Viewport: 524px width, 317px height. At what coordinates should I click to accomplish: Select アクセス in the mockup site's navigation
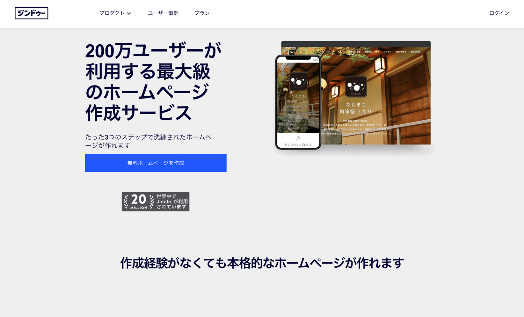pos(387,52)
